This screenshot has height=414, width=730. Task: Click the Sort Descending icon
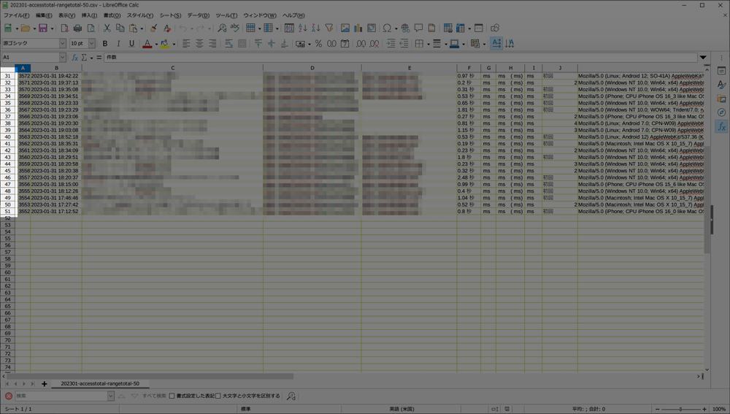point(315,28)
